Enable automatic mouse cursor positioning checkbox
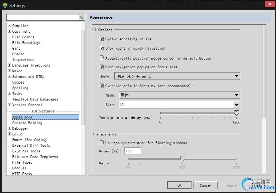The image size is (276, 193). point(102,58)
